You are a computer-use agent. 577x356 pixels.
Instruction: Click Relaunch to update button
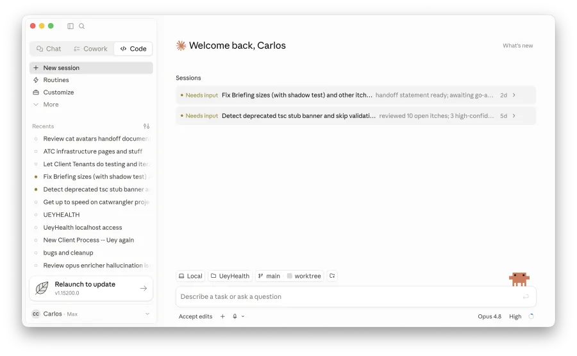pyautogui.click(x=91, y=288)
